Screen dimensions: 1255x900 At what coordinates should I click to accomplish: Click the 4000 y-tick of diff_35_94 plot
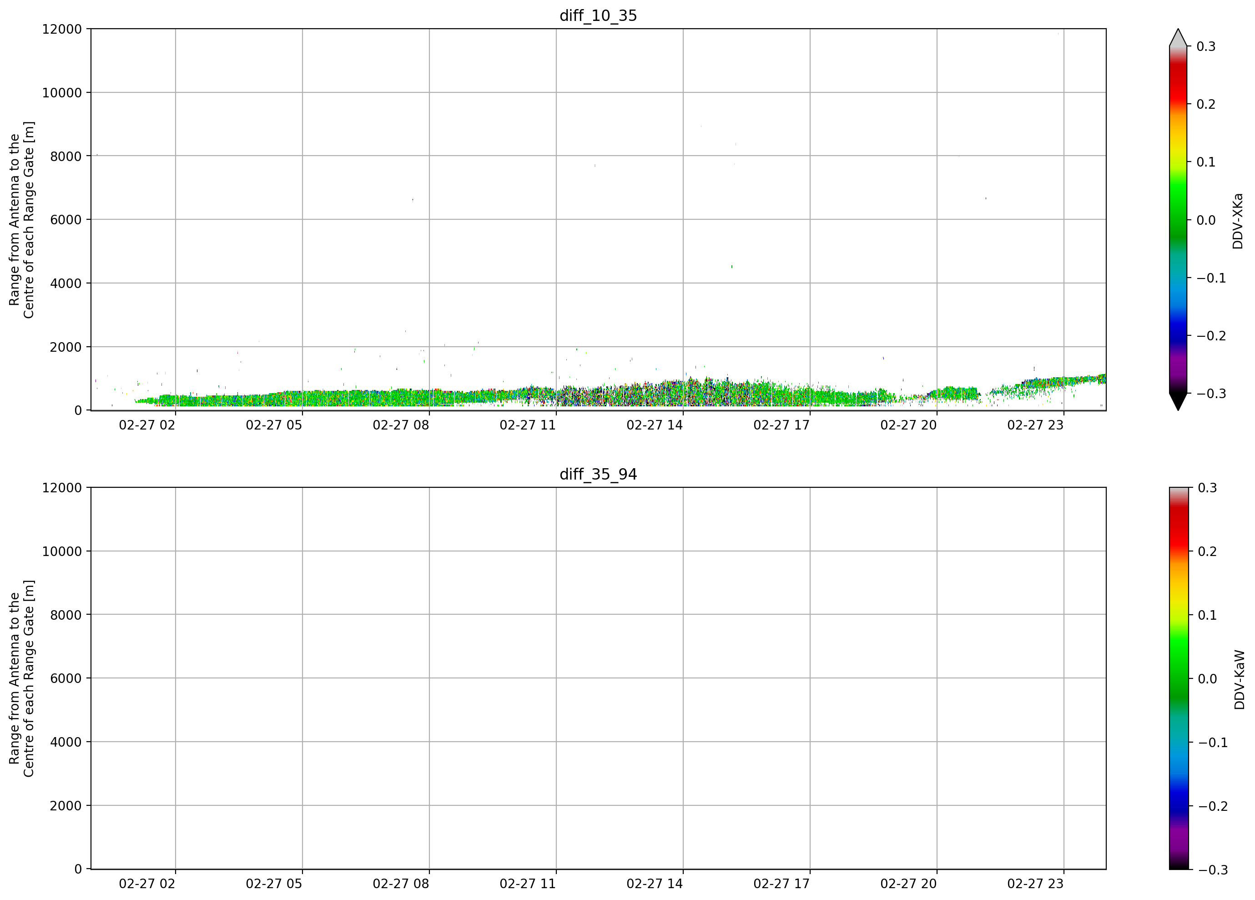point(66,742)
